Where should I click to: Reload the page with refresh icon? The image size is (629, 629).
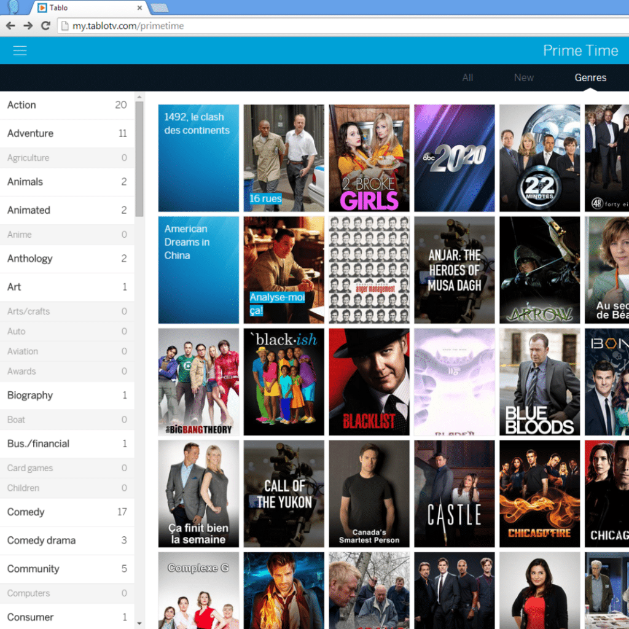coord(45,26)
